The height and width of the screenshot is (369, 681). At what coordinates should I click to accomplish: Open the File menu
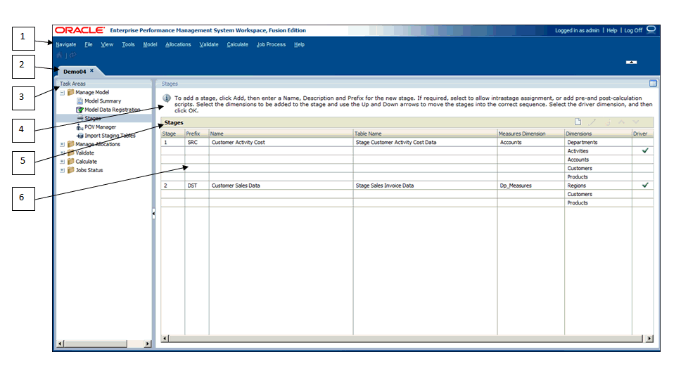[x=89, y=44]
